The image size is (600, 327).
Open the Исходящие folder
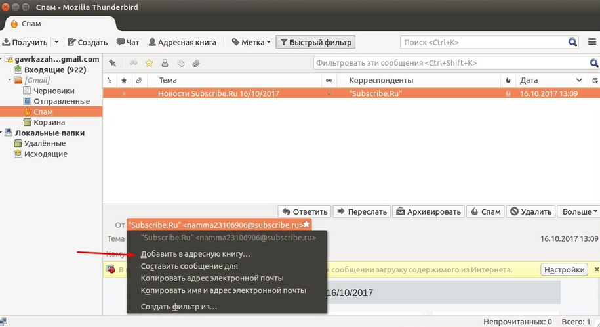45,154
